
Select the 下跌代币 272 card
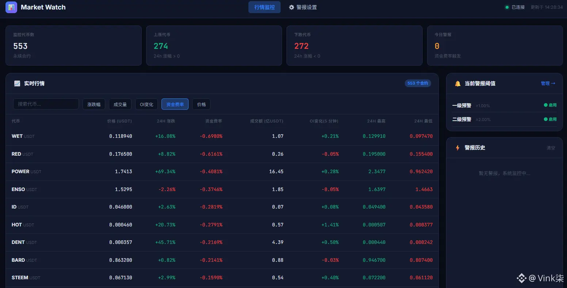point(354,46)
